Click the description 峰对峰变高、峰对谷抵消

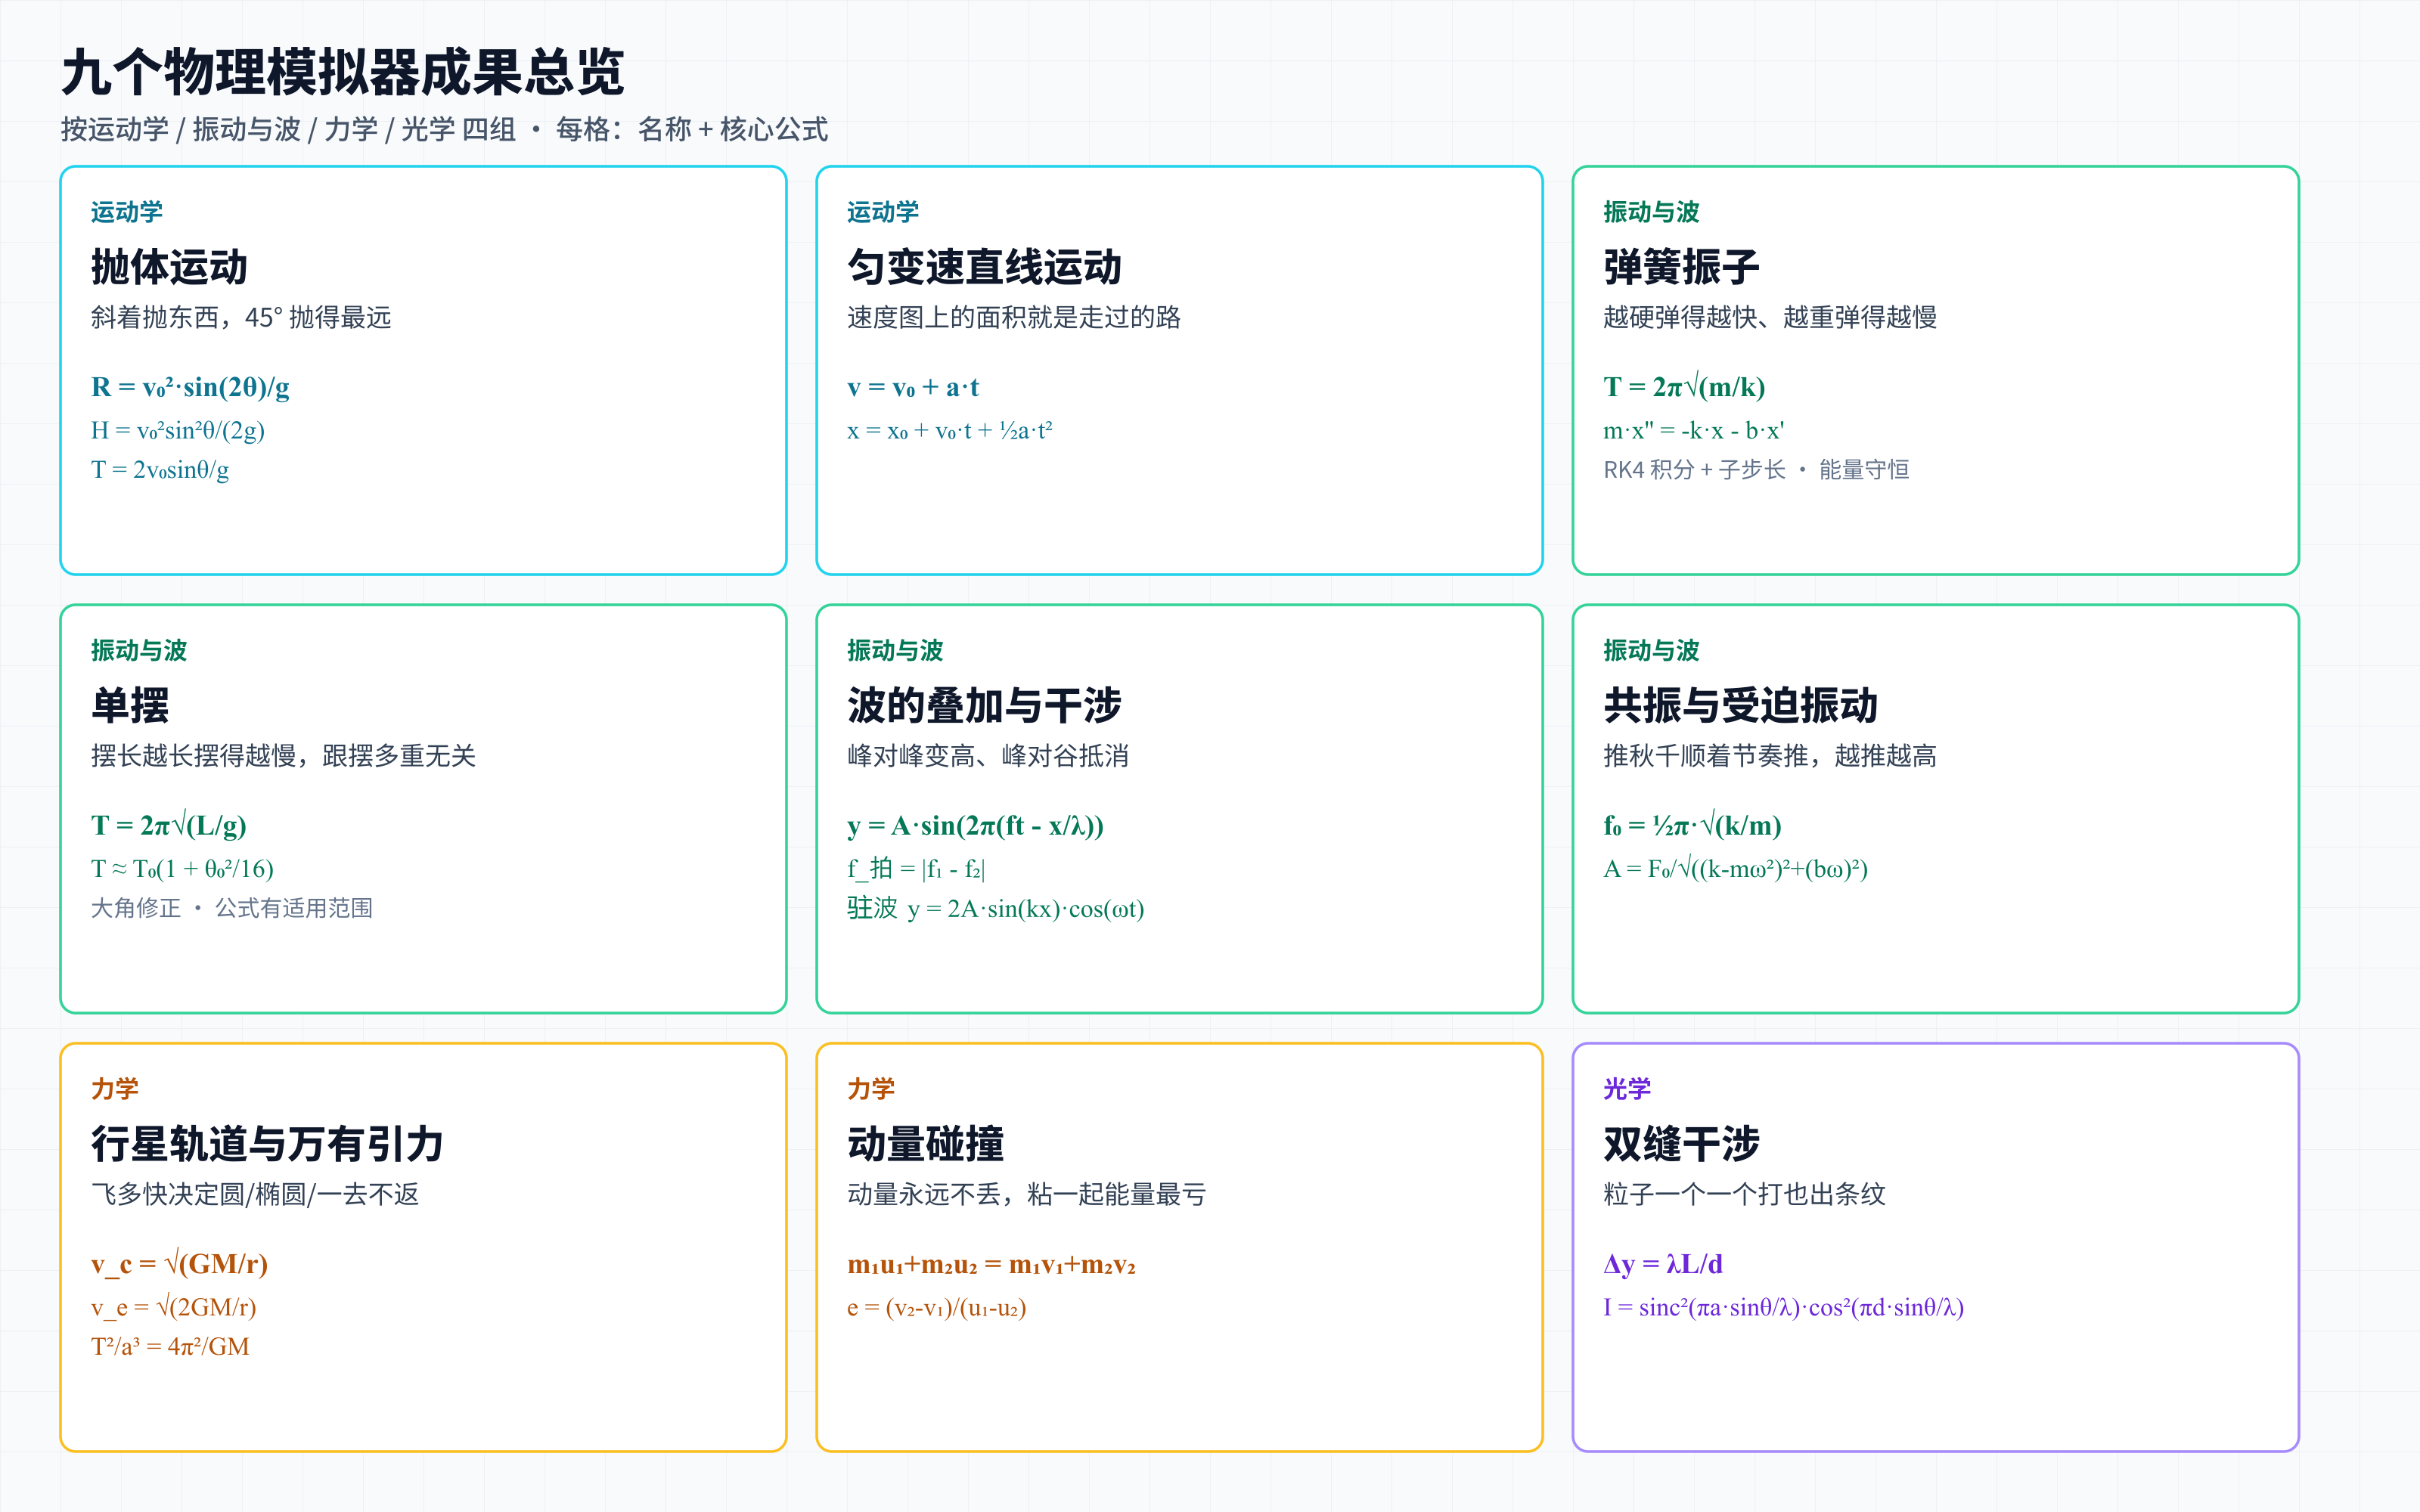[988, 756]
